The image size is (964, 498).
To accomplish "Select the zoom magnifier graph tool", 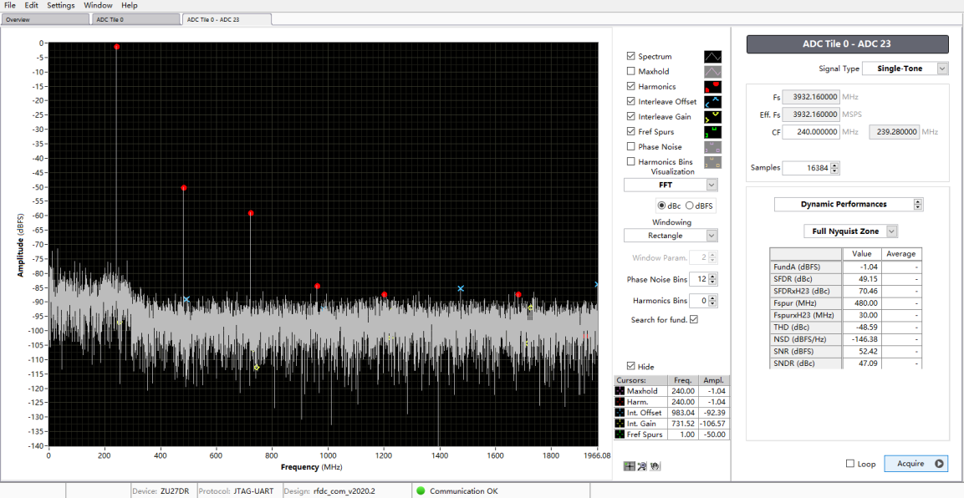I will point(642,465).
